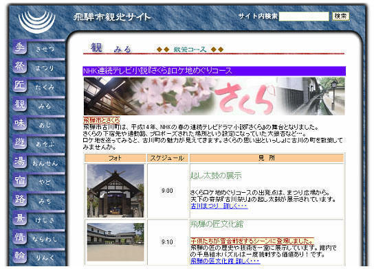The image size is (374, 269).
Task: Click the フォト column header
Action: [x=115, y=158]
